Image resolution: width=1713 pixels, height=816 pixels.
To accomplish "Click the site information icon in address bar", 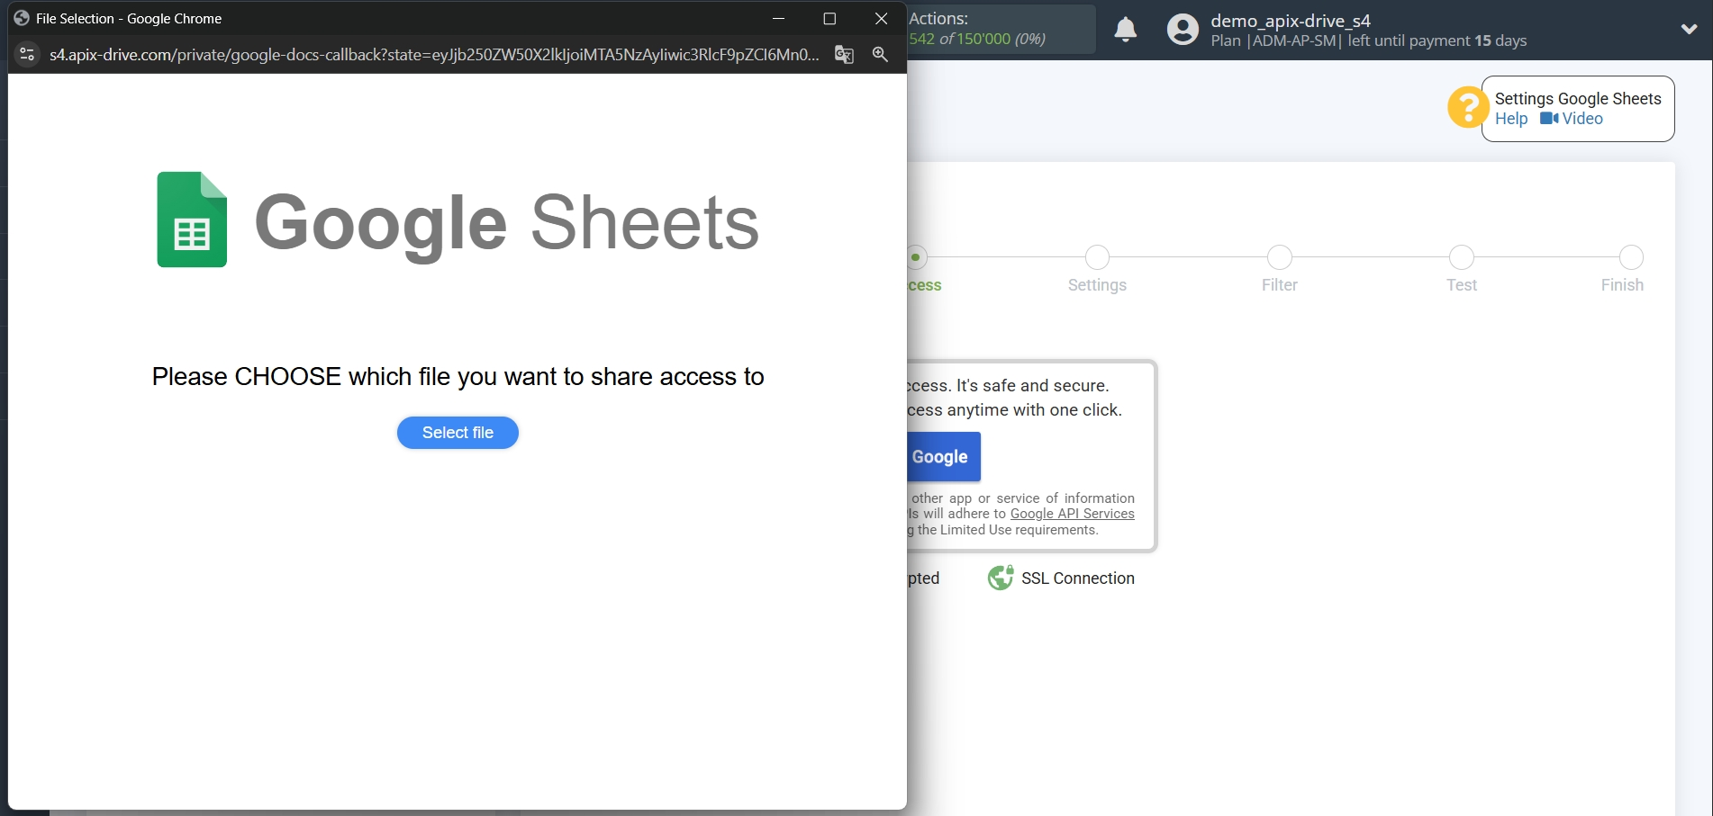I will point(26,55).
